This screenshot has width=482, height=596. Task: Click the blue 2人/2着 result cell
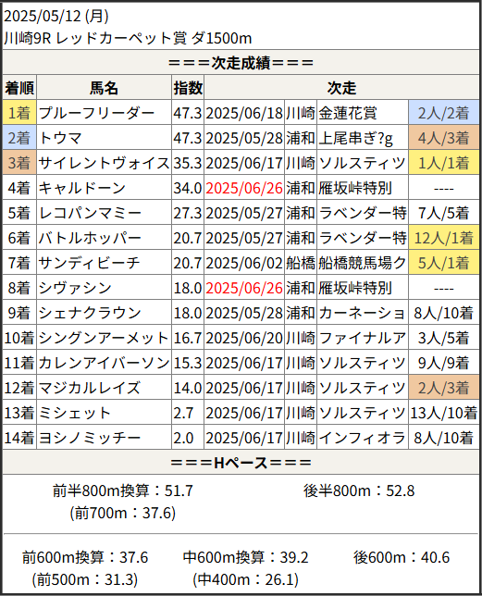click(x=444, y=113)
